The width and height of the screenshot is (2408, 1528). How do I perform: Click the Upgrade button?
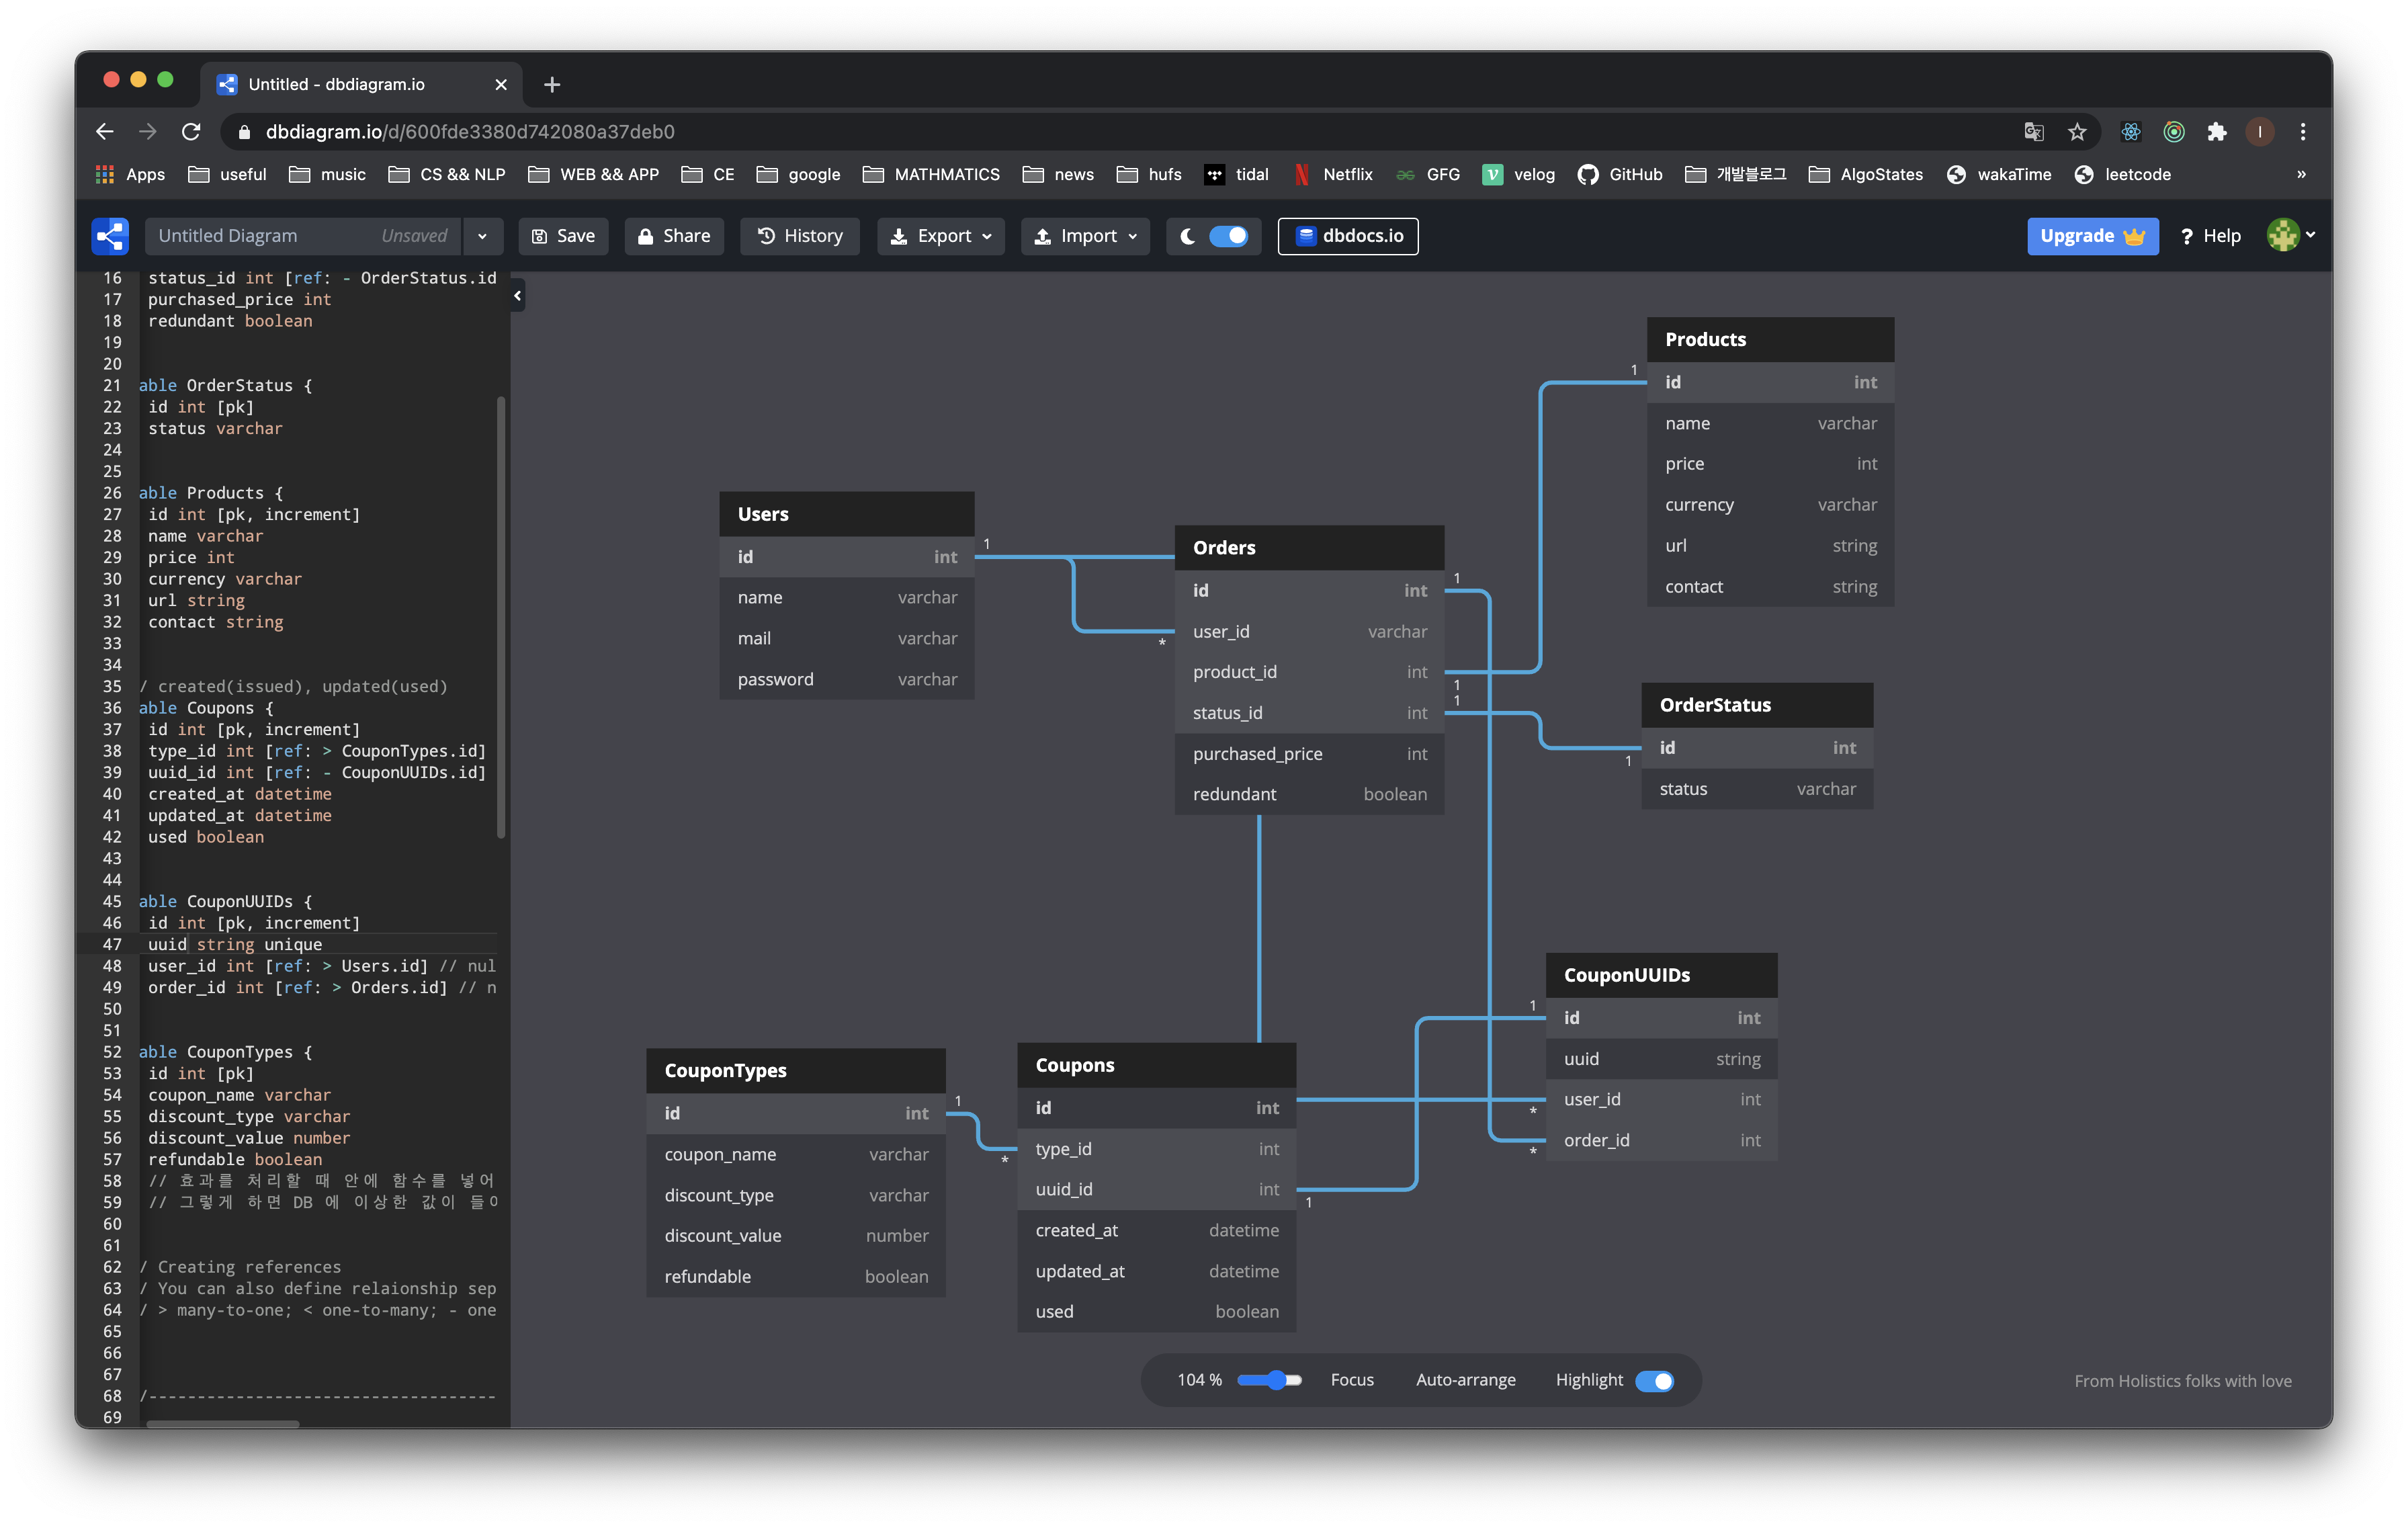[x=2092, y=236]
